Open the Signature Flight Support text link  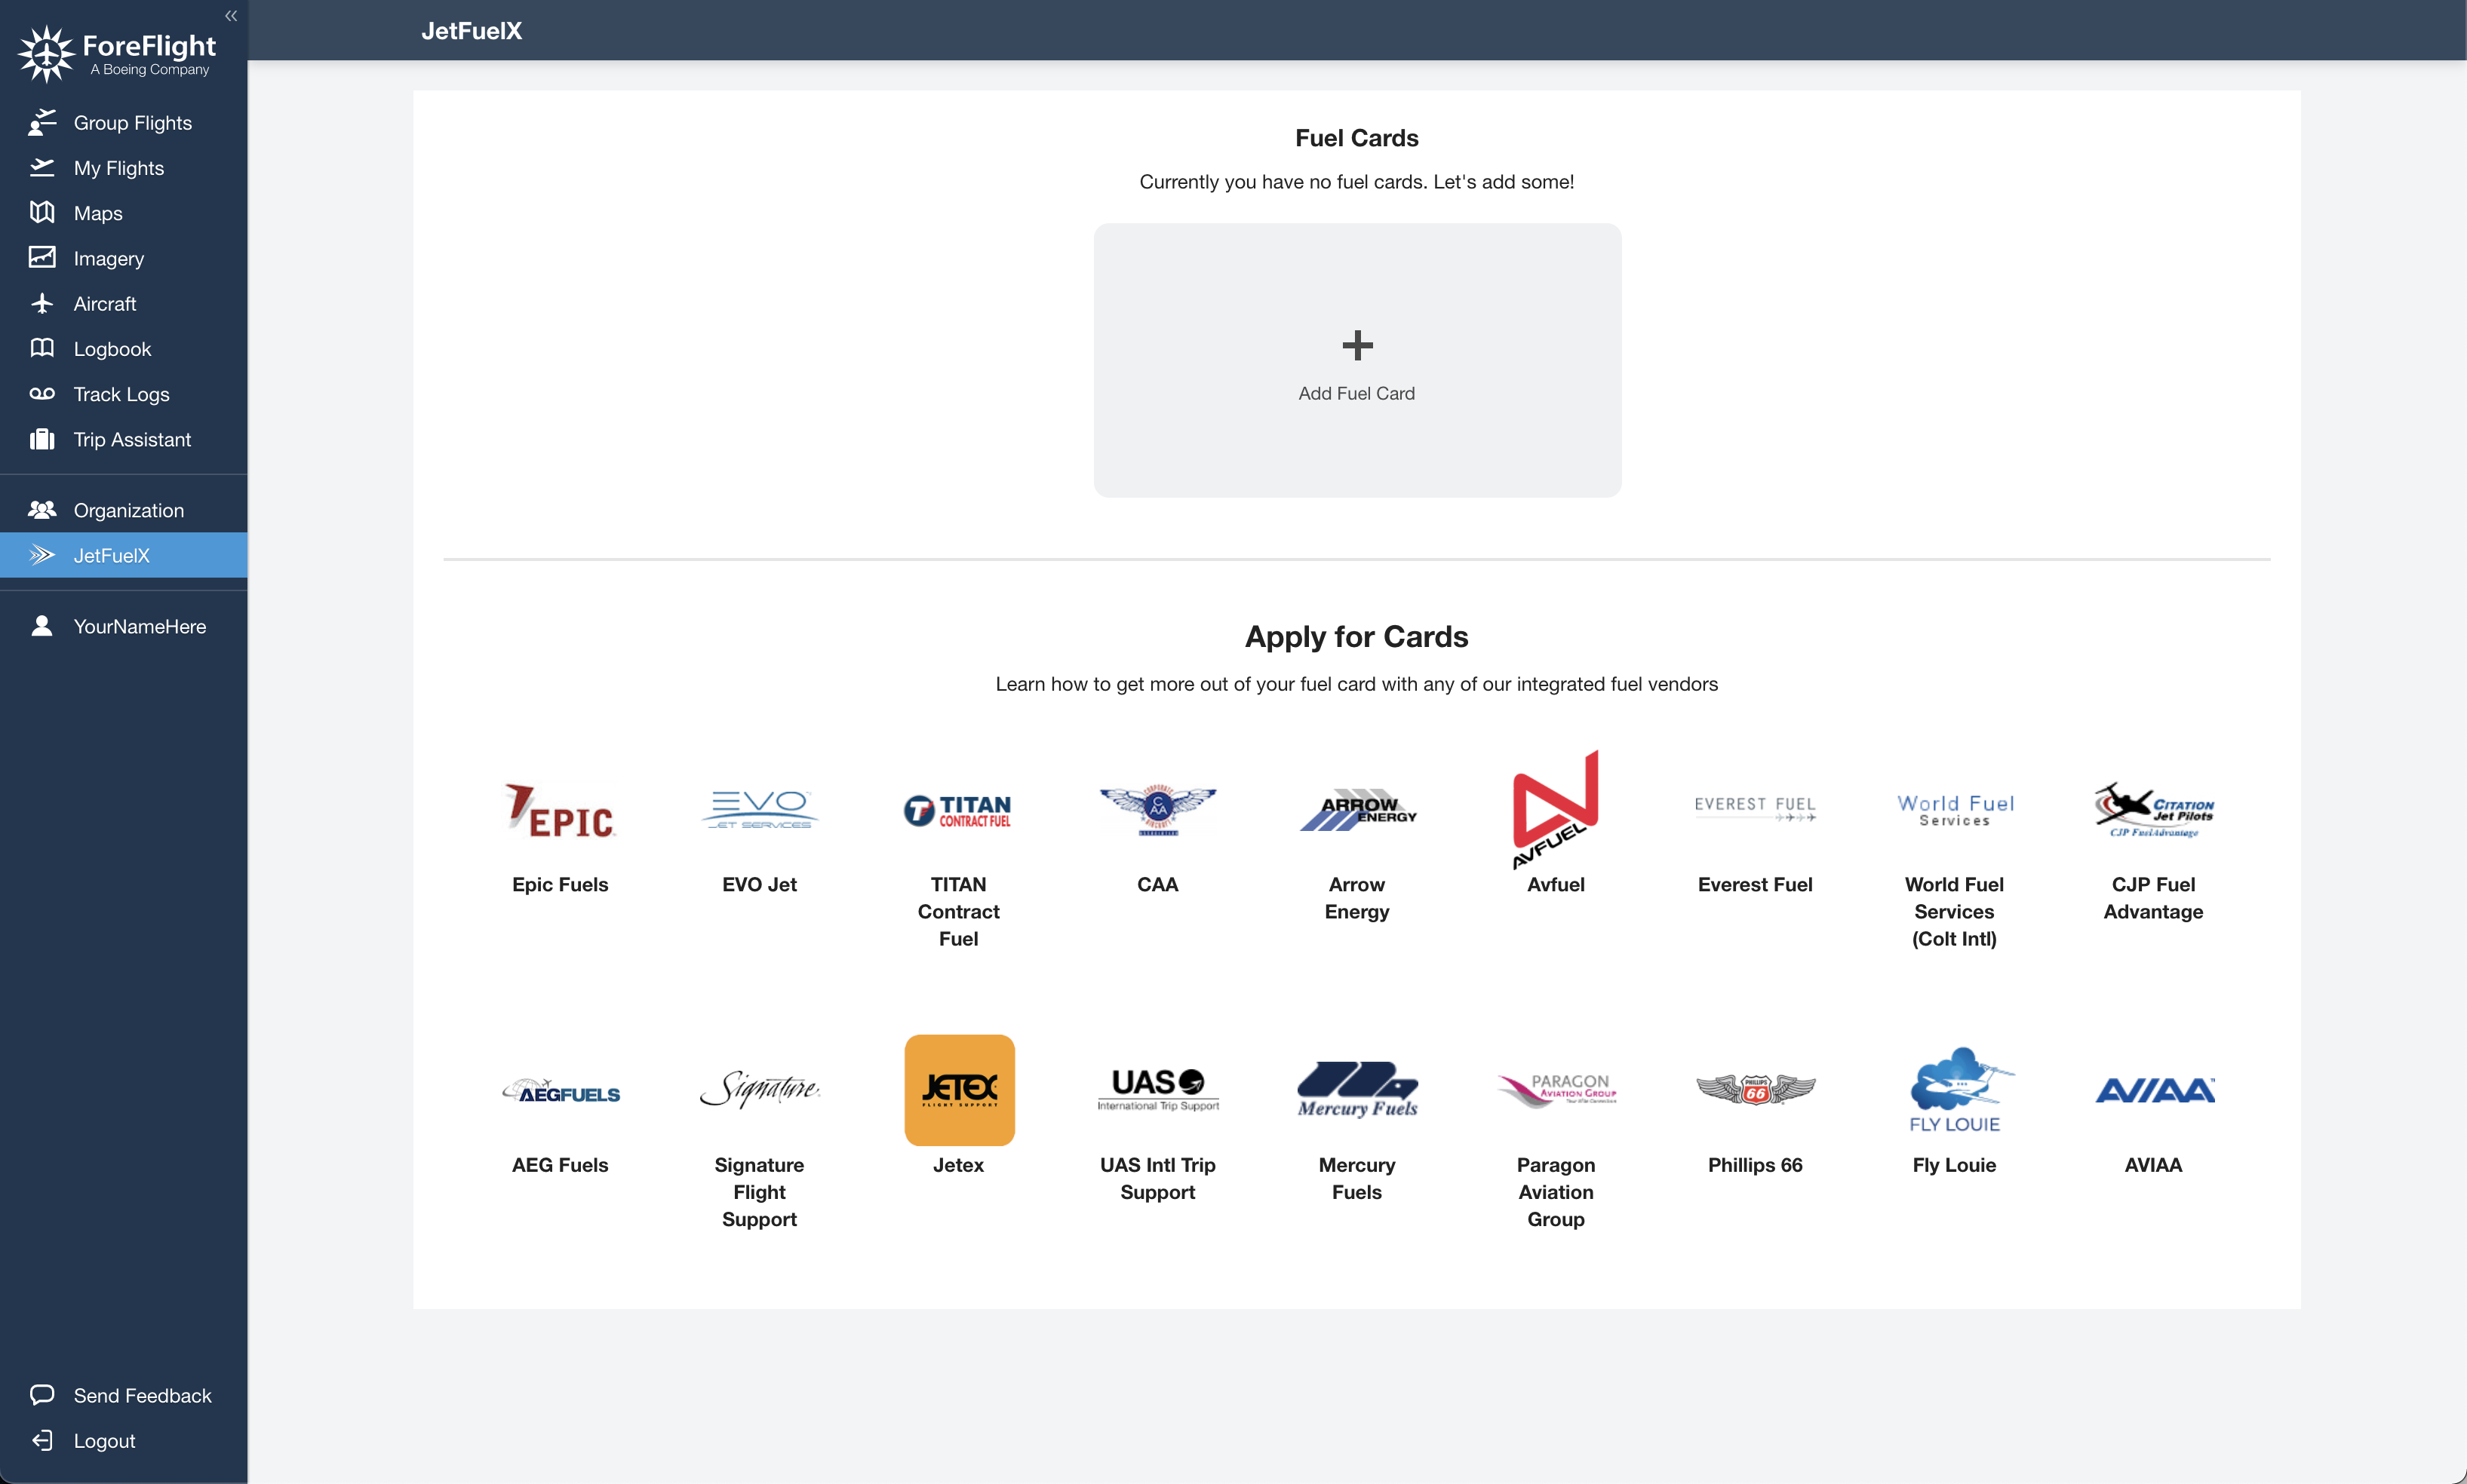point(759,1192)
